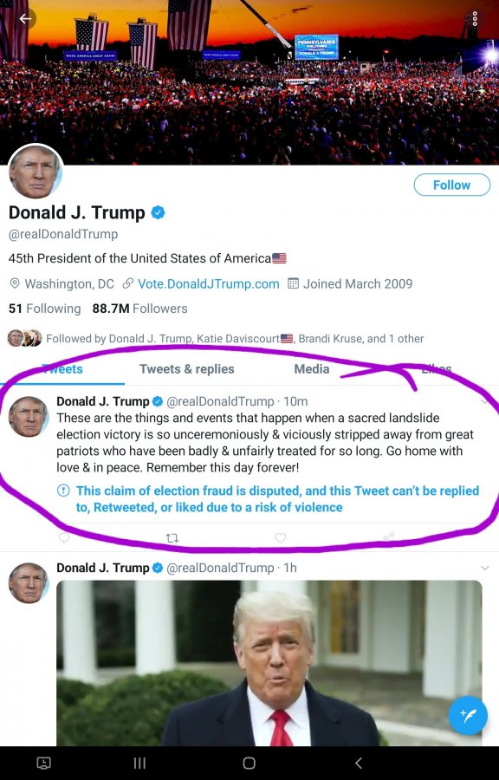
Task: Play the video thumbnail in second tweet
Action: [269, 663]
